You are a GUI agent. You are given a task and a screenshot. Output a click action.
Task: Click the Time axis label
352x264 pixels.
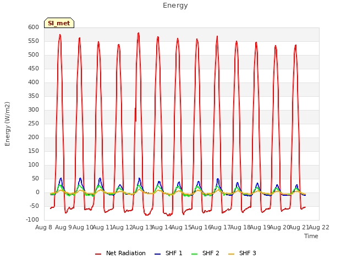311,236
